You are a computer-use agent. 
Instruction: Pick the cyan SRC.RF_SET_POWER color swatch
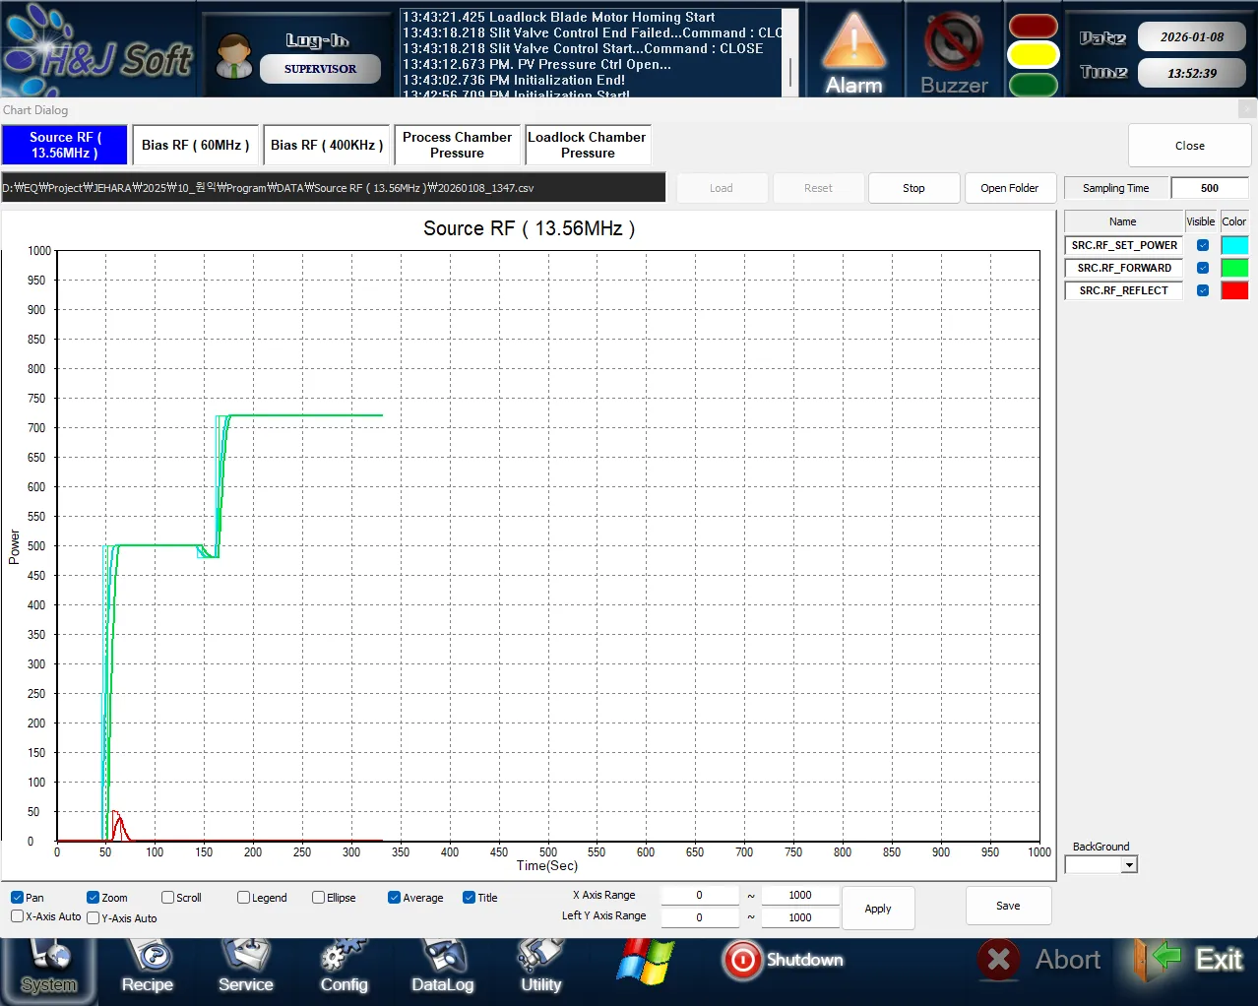pos(1234,245)
